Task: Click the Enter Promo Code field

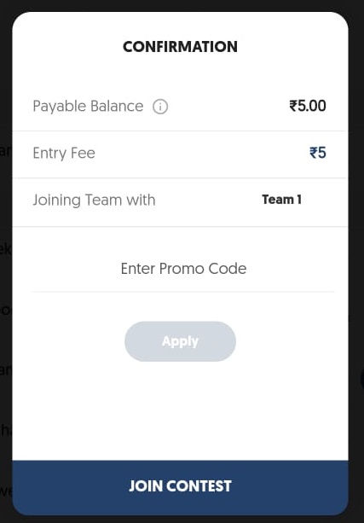Action: click(x=183, y=269)
